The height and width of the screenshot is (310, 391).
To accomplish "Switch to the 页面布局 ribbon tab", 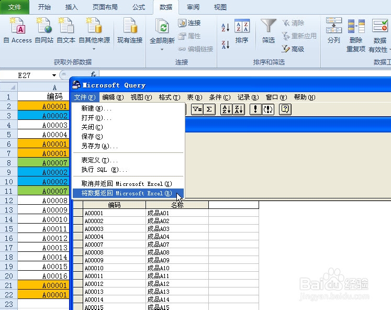I will [x=105, y=7].
